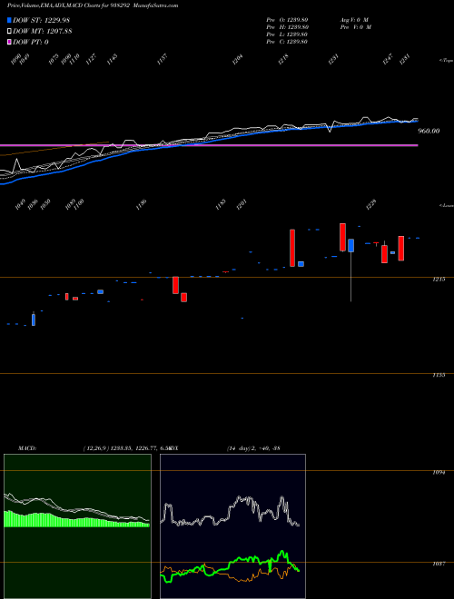Click the ADX '(14 day)' parameters text
Image resolution: width=454 pixels, height=599 pixels.
[x=239, y=448]
